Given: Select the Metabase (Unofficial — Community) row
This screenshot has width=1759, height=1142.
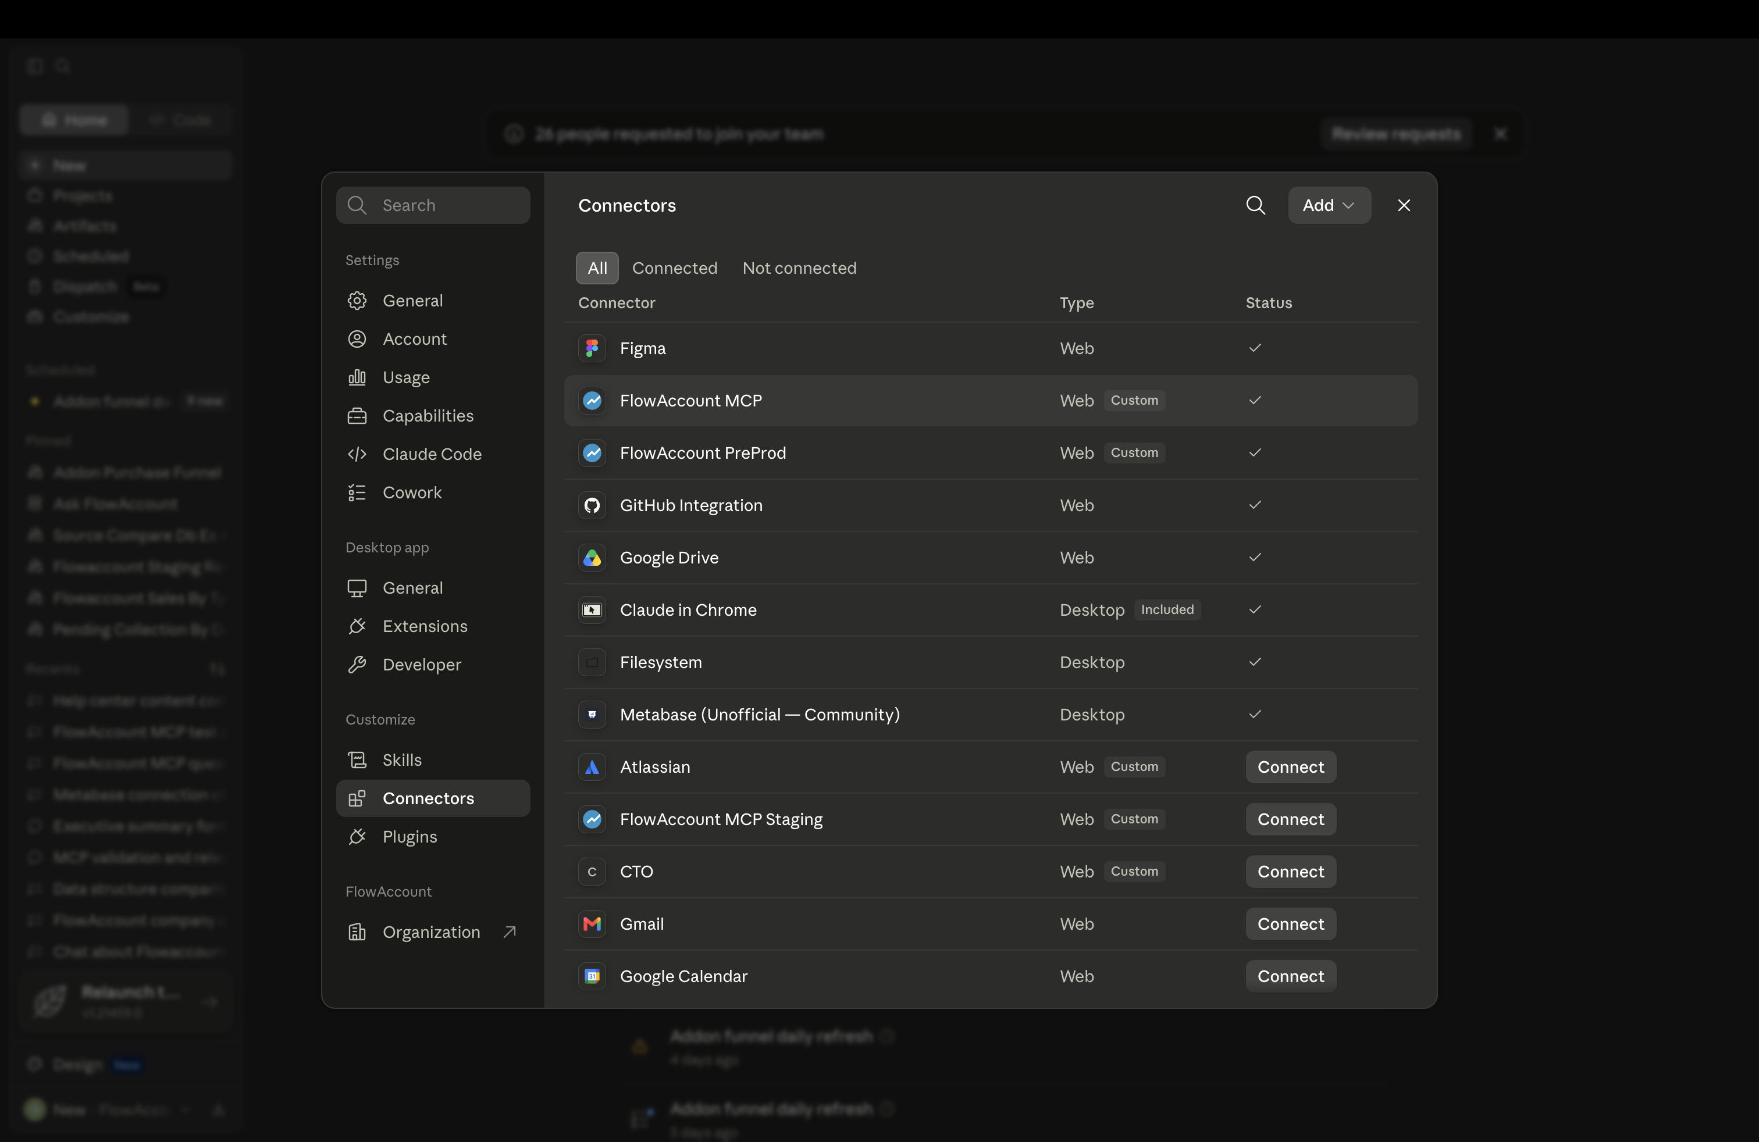Looking at the screenshot, I should (991, 715).
